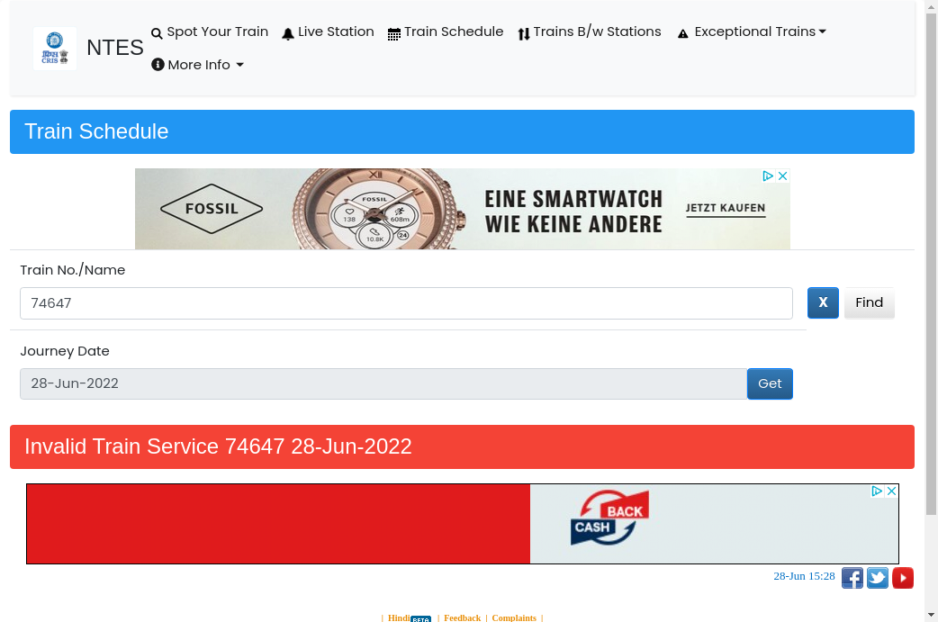Close the Cash Back ad
Viewport: 938px width, 622px height.
891,491
